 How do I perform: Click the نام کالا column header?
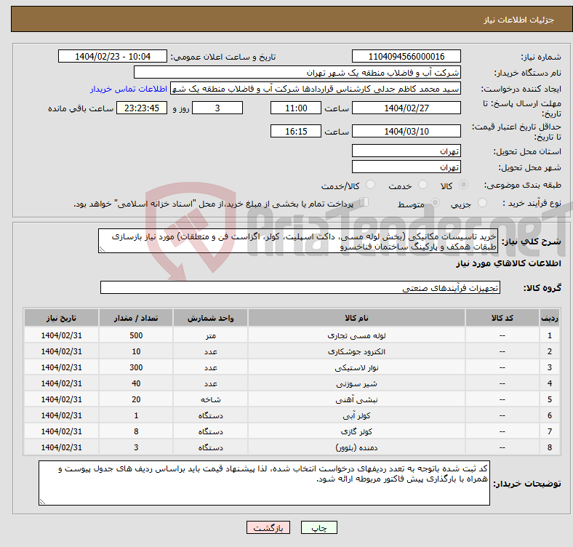(356, 318)
